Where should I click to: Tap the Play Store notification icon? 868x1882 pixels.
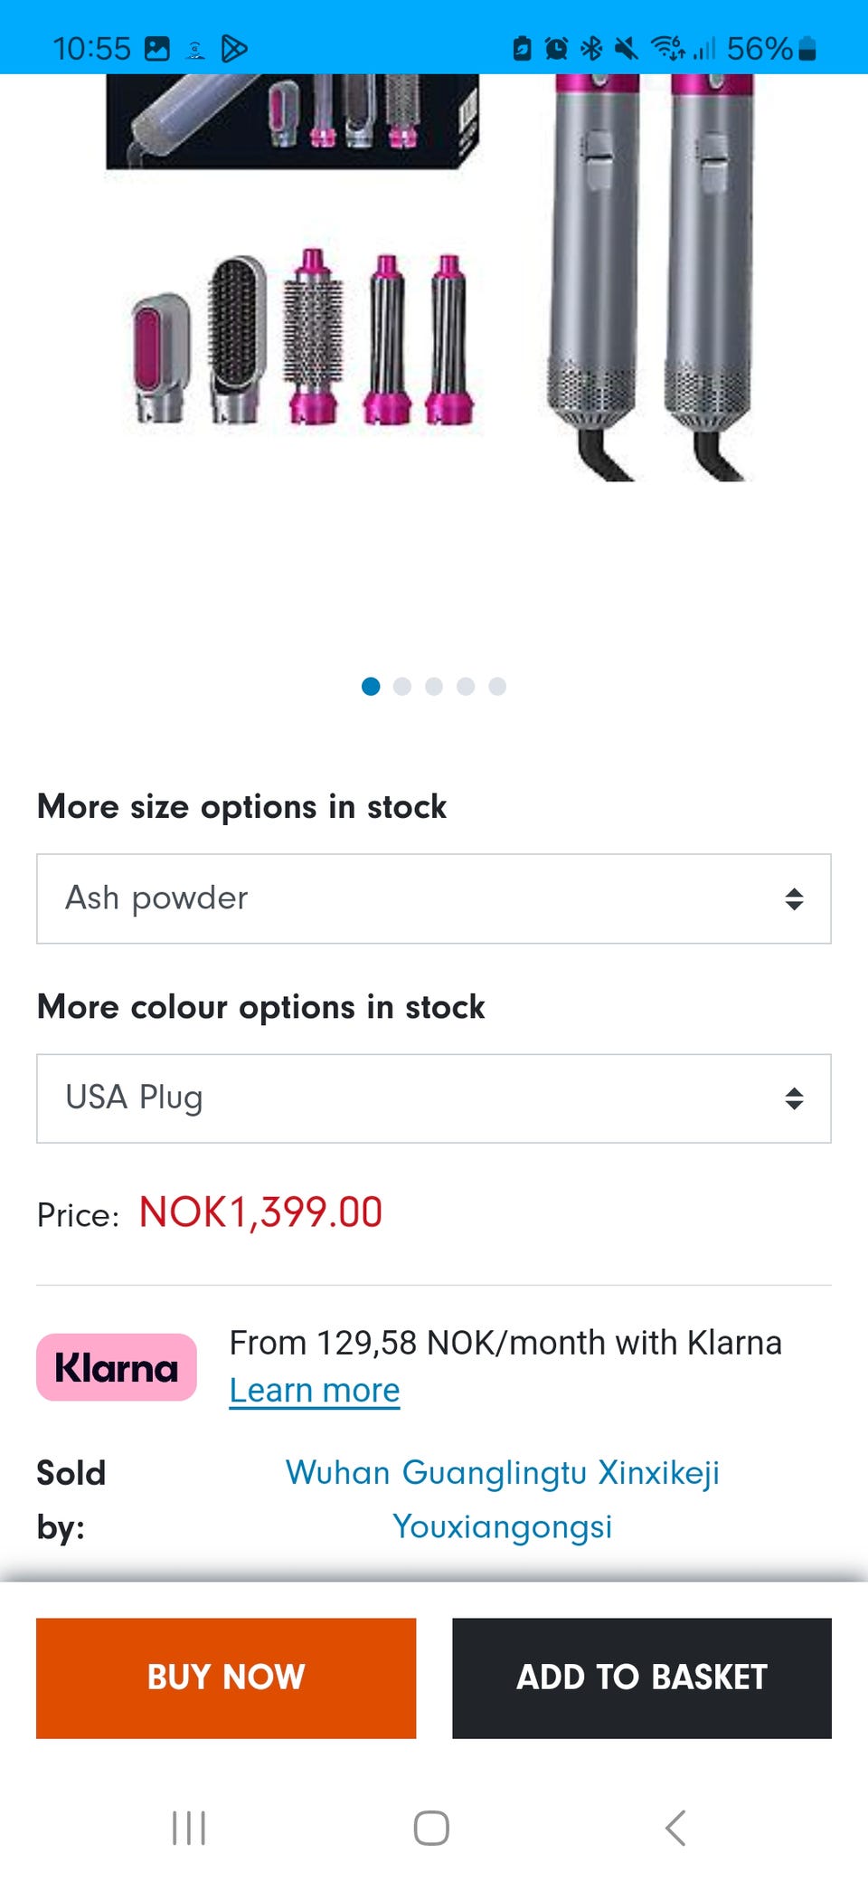click(234, 48)
